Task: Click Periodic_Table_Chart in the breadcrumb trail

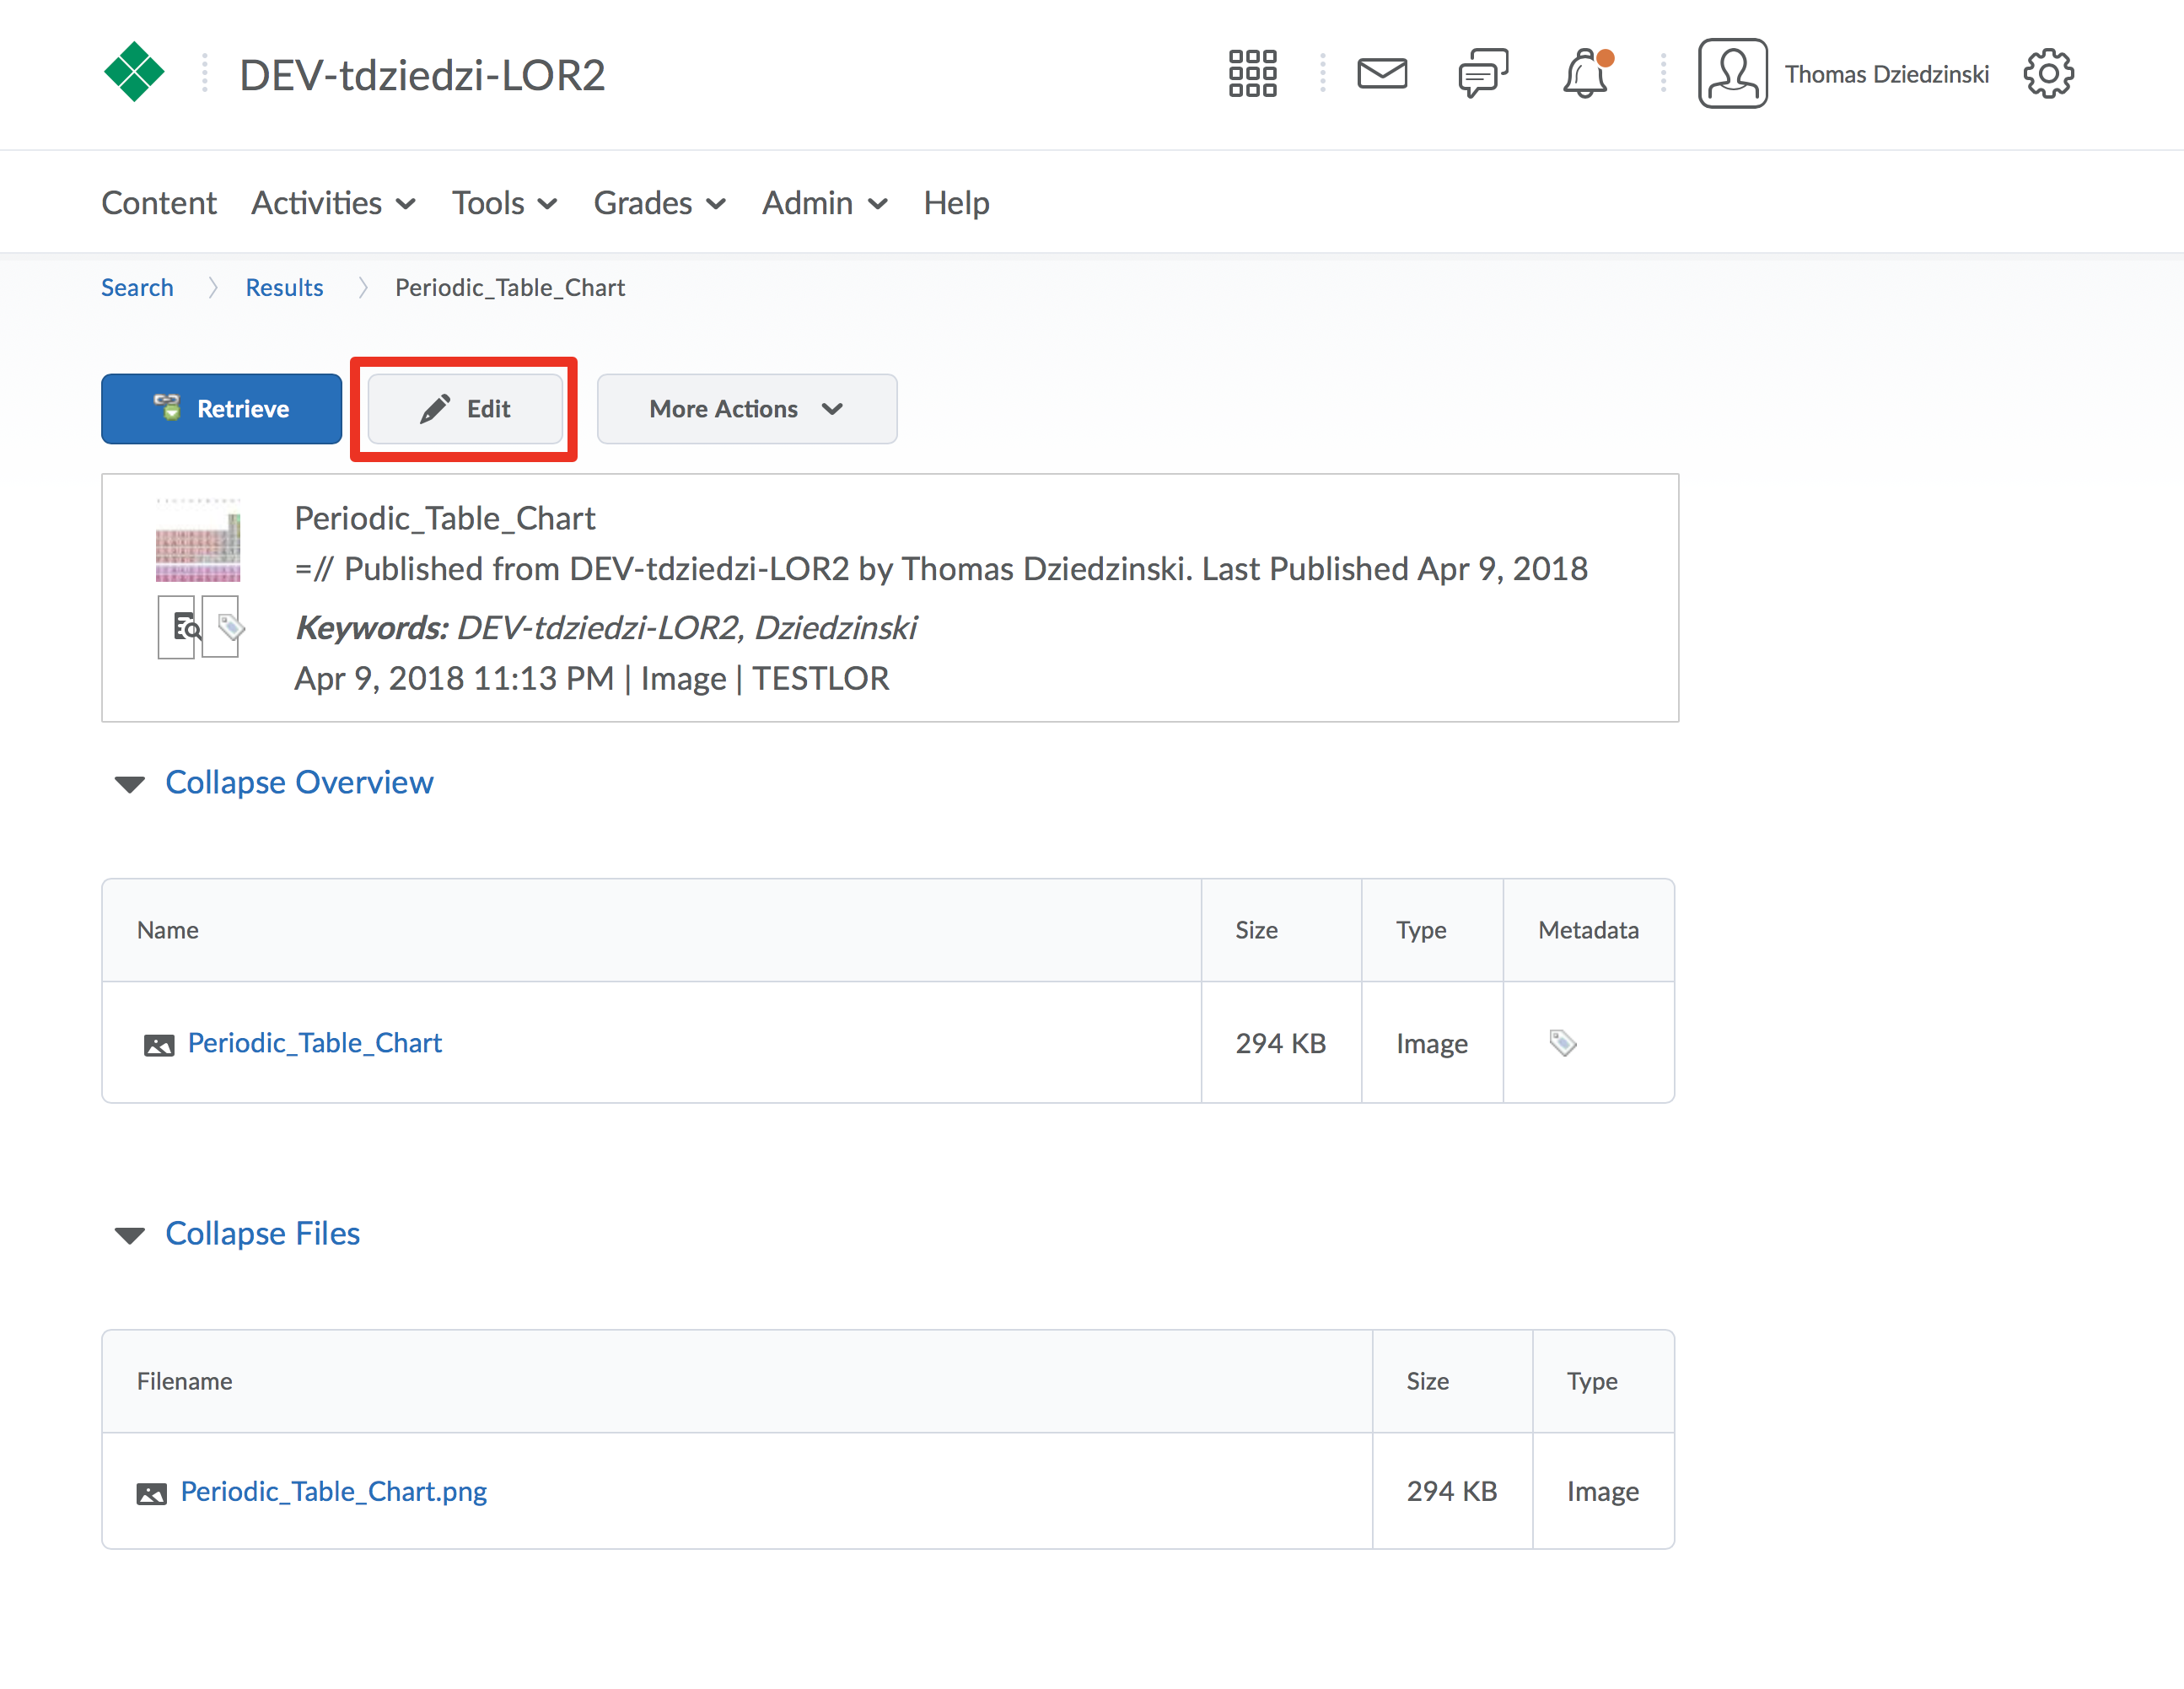Action: [x=509, y=288]
